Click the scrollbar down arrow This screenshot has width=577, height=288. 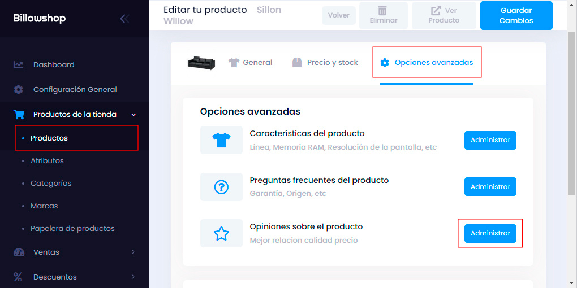click(x=571, y=282)
